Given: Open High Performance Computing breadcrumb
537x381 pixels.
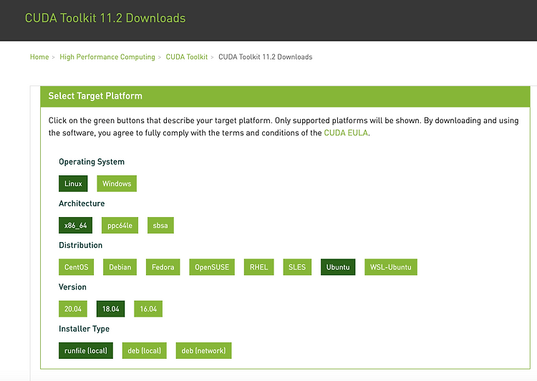Looking at the screenshot, I should pos(107,57).
